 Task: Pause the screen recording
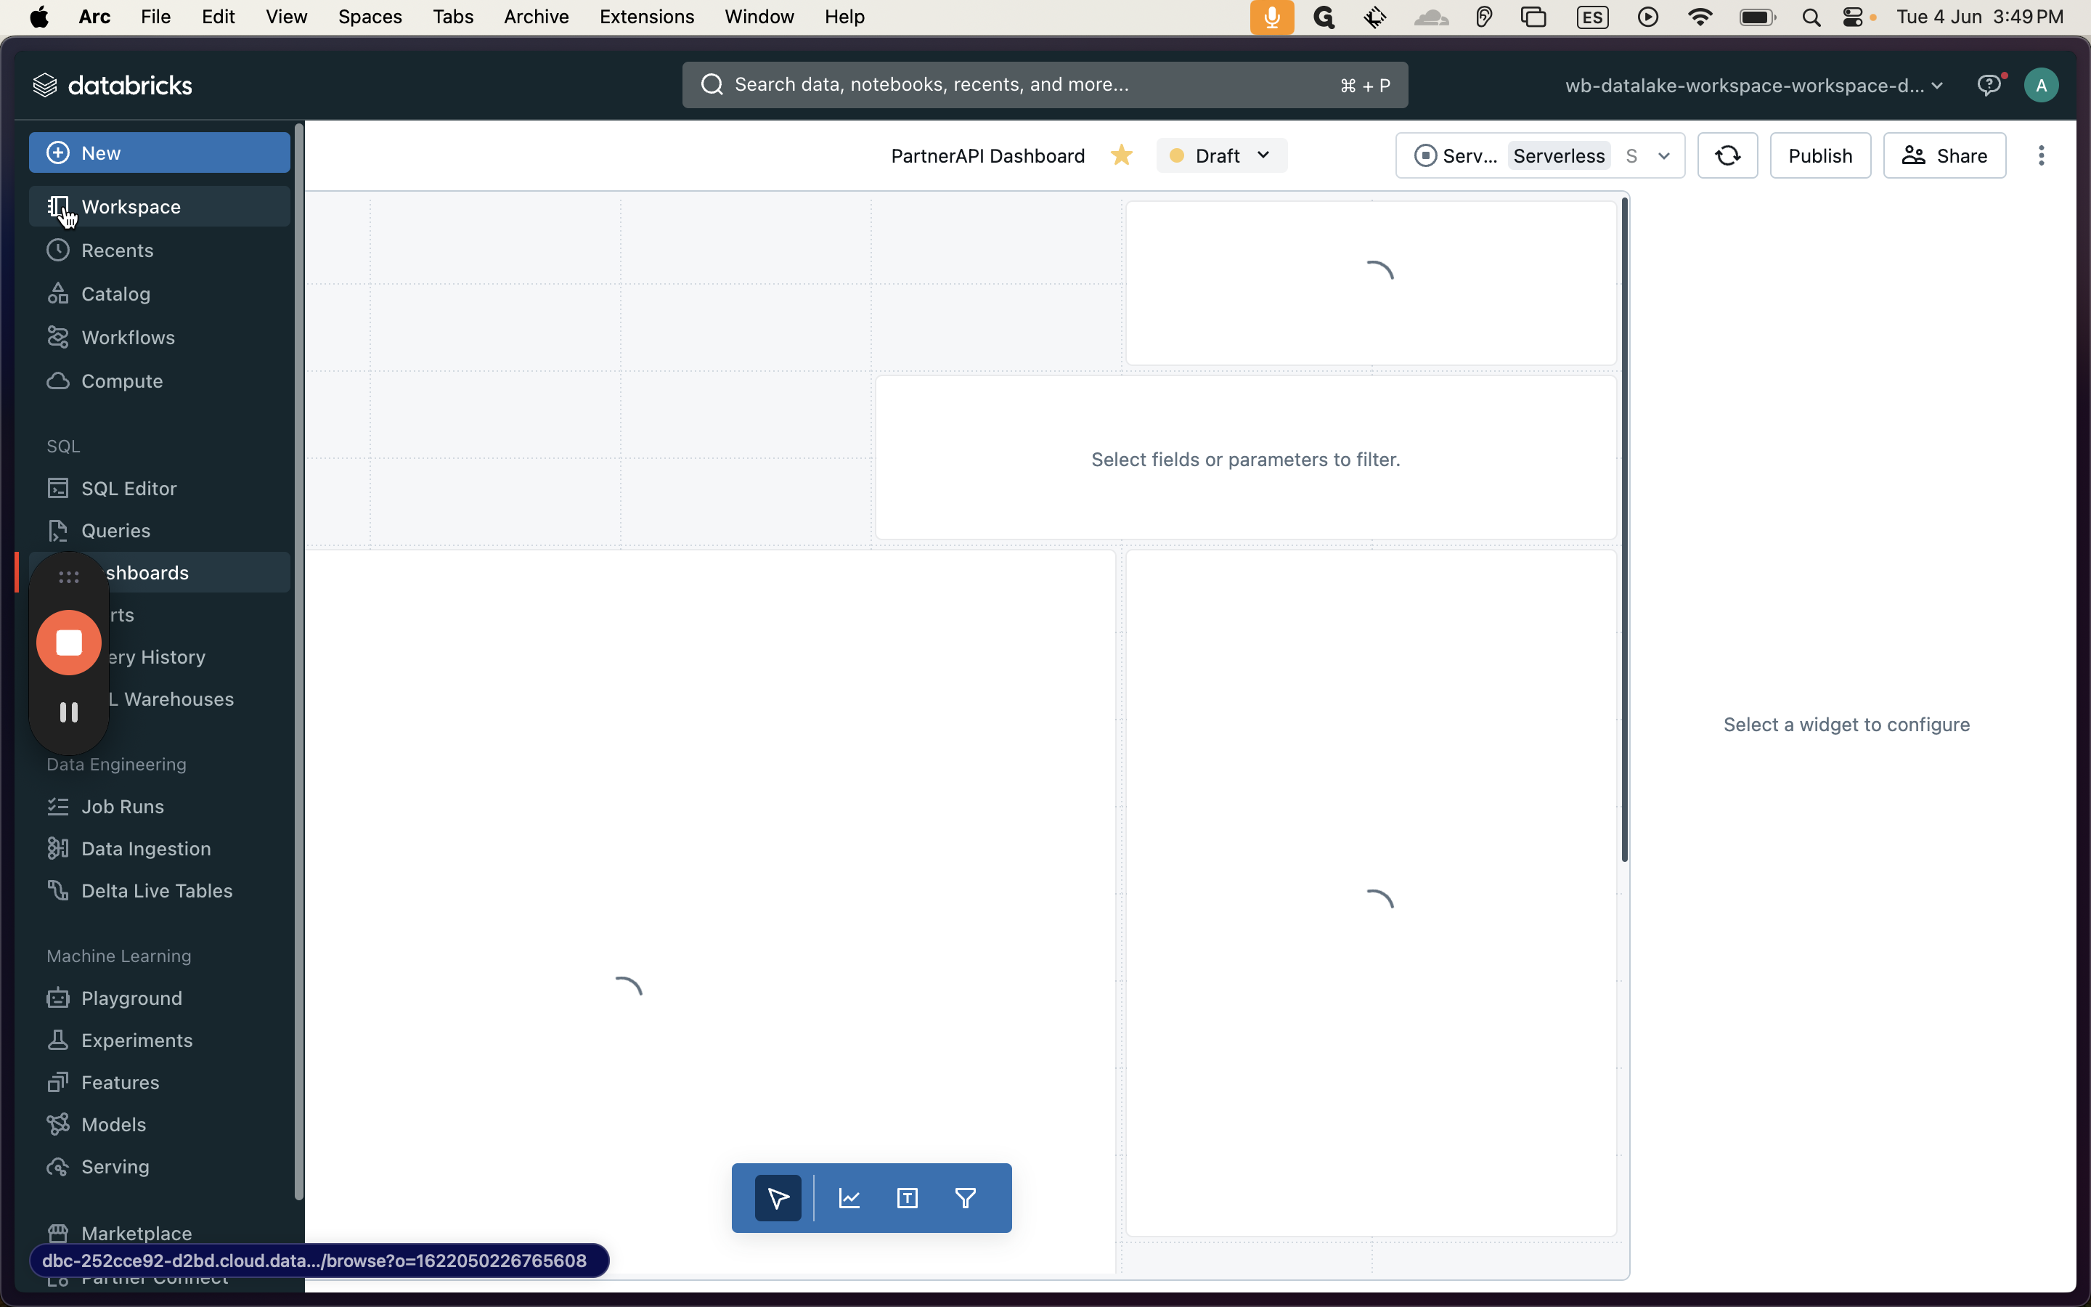69,712
